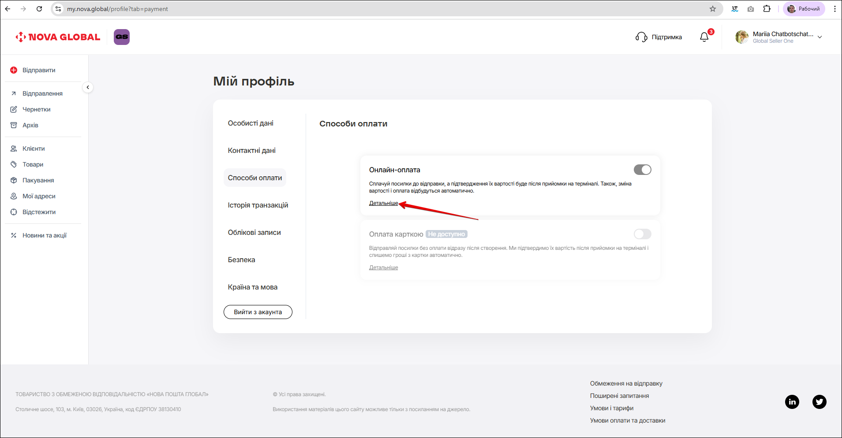Click the Відправлення arrow icon in sidebar

point(14,93)
